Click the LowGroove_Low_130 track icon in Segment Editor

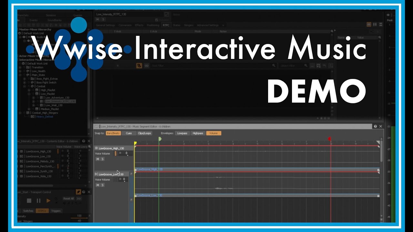pos(96,174)
